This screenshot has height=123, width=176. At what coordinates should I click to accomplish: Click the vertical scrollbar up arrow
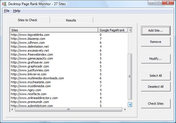(x=130, y=30)
